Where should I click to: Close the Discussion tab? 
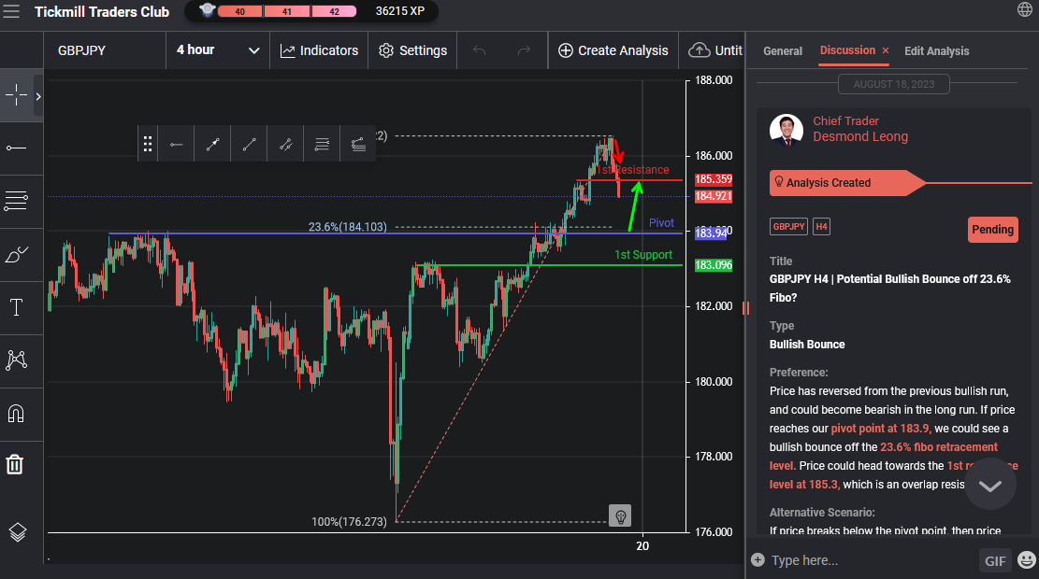click(886, 50)
